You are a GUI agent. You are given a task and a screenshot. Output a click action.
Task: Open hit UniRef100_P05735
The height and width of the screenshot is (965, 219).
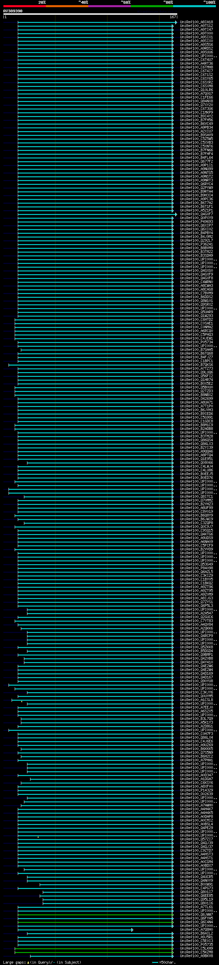[196, 944]
